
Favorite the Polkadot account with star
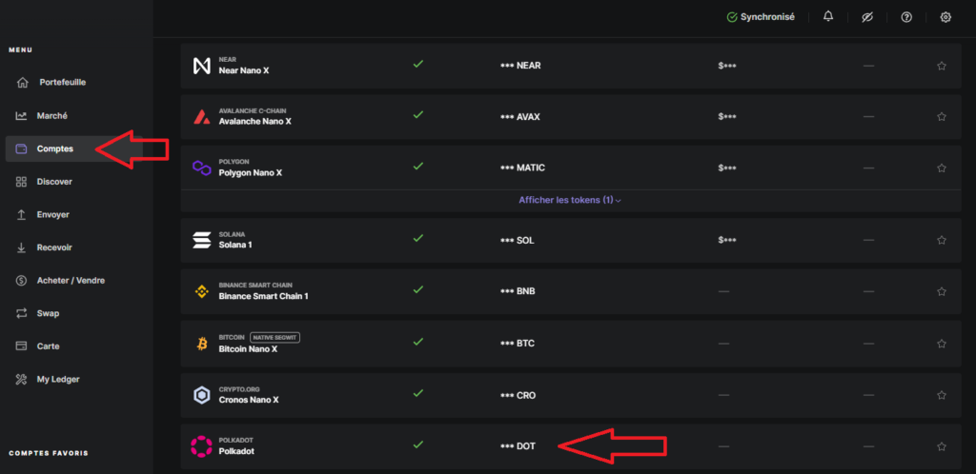(942, 445)
